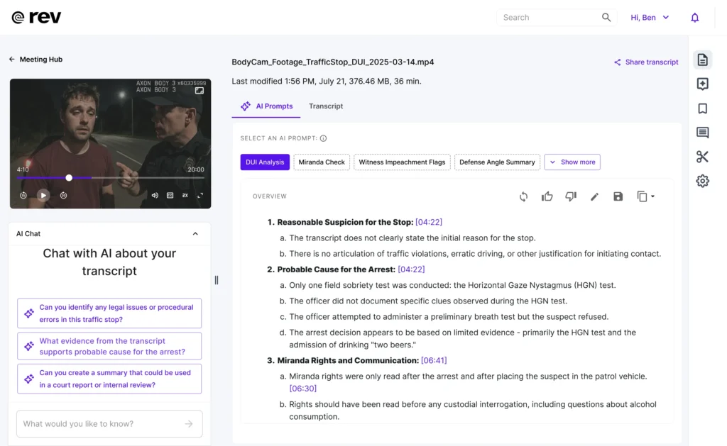Expand the Show more prompts dropdown
This screenshot has width=727, height=446.
[x=572, y=162]
